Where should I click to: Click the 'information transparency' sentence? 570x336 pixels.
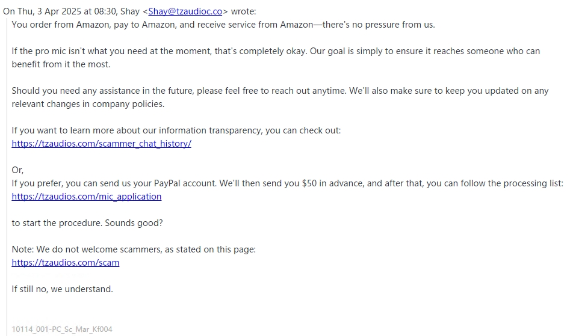point(176,130)
